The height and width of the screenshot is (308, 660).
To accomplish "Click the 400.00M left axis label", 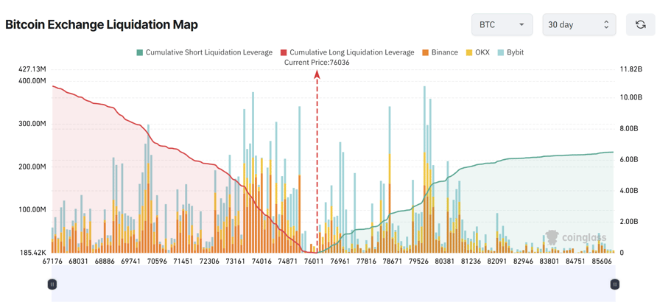I will click(32, 80).
